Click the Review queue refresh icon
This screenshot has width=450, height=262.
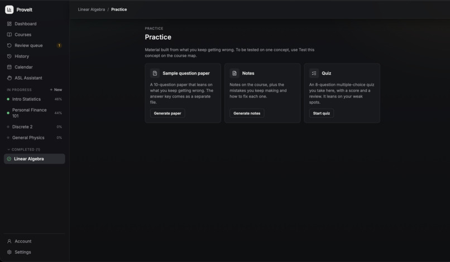[x=9, y=46]
